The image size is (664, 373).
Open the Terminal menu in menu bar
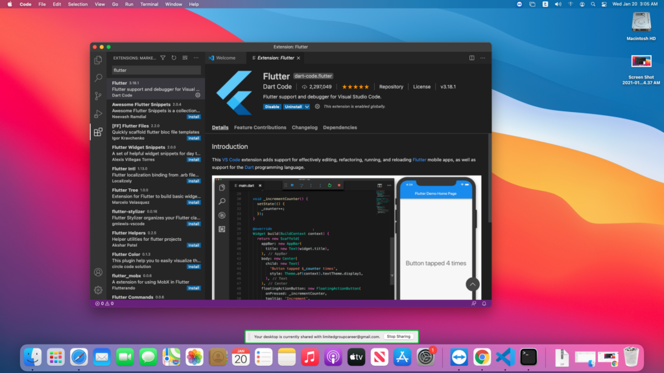[x=149, y=5]
